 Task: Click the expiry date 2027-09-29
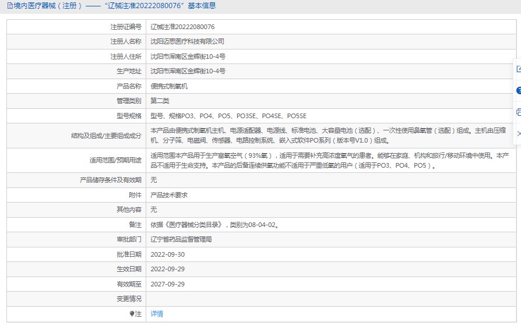(167, 284)
